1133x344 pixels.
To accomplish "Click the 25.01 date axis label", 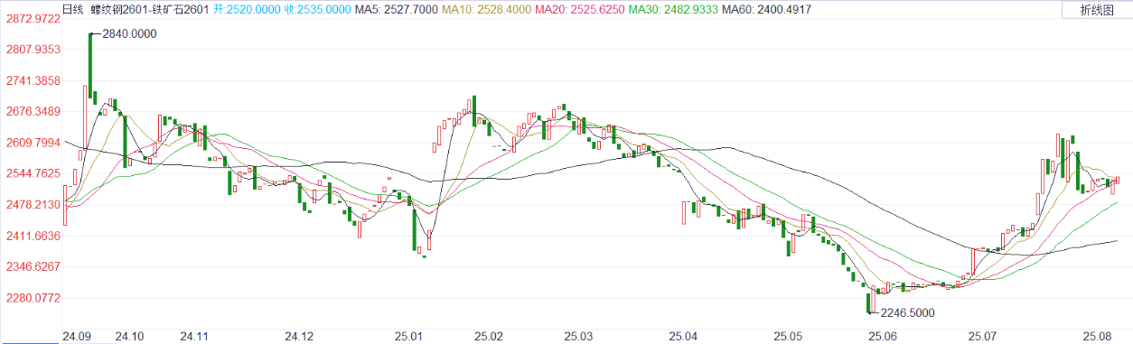I will [409, 336].
